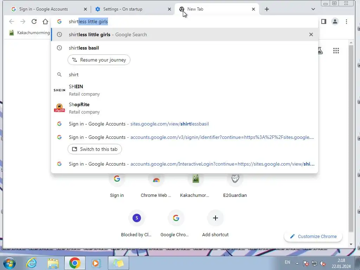
Task: Open the Chrome three-dot menu
Action: 346,21
